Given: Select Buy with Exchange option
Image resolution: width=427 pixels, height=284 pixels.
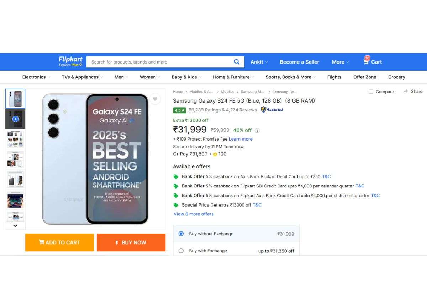Looking at the screenshot, I should (x=181, y=251).
